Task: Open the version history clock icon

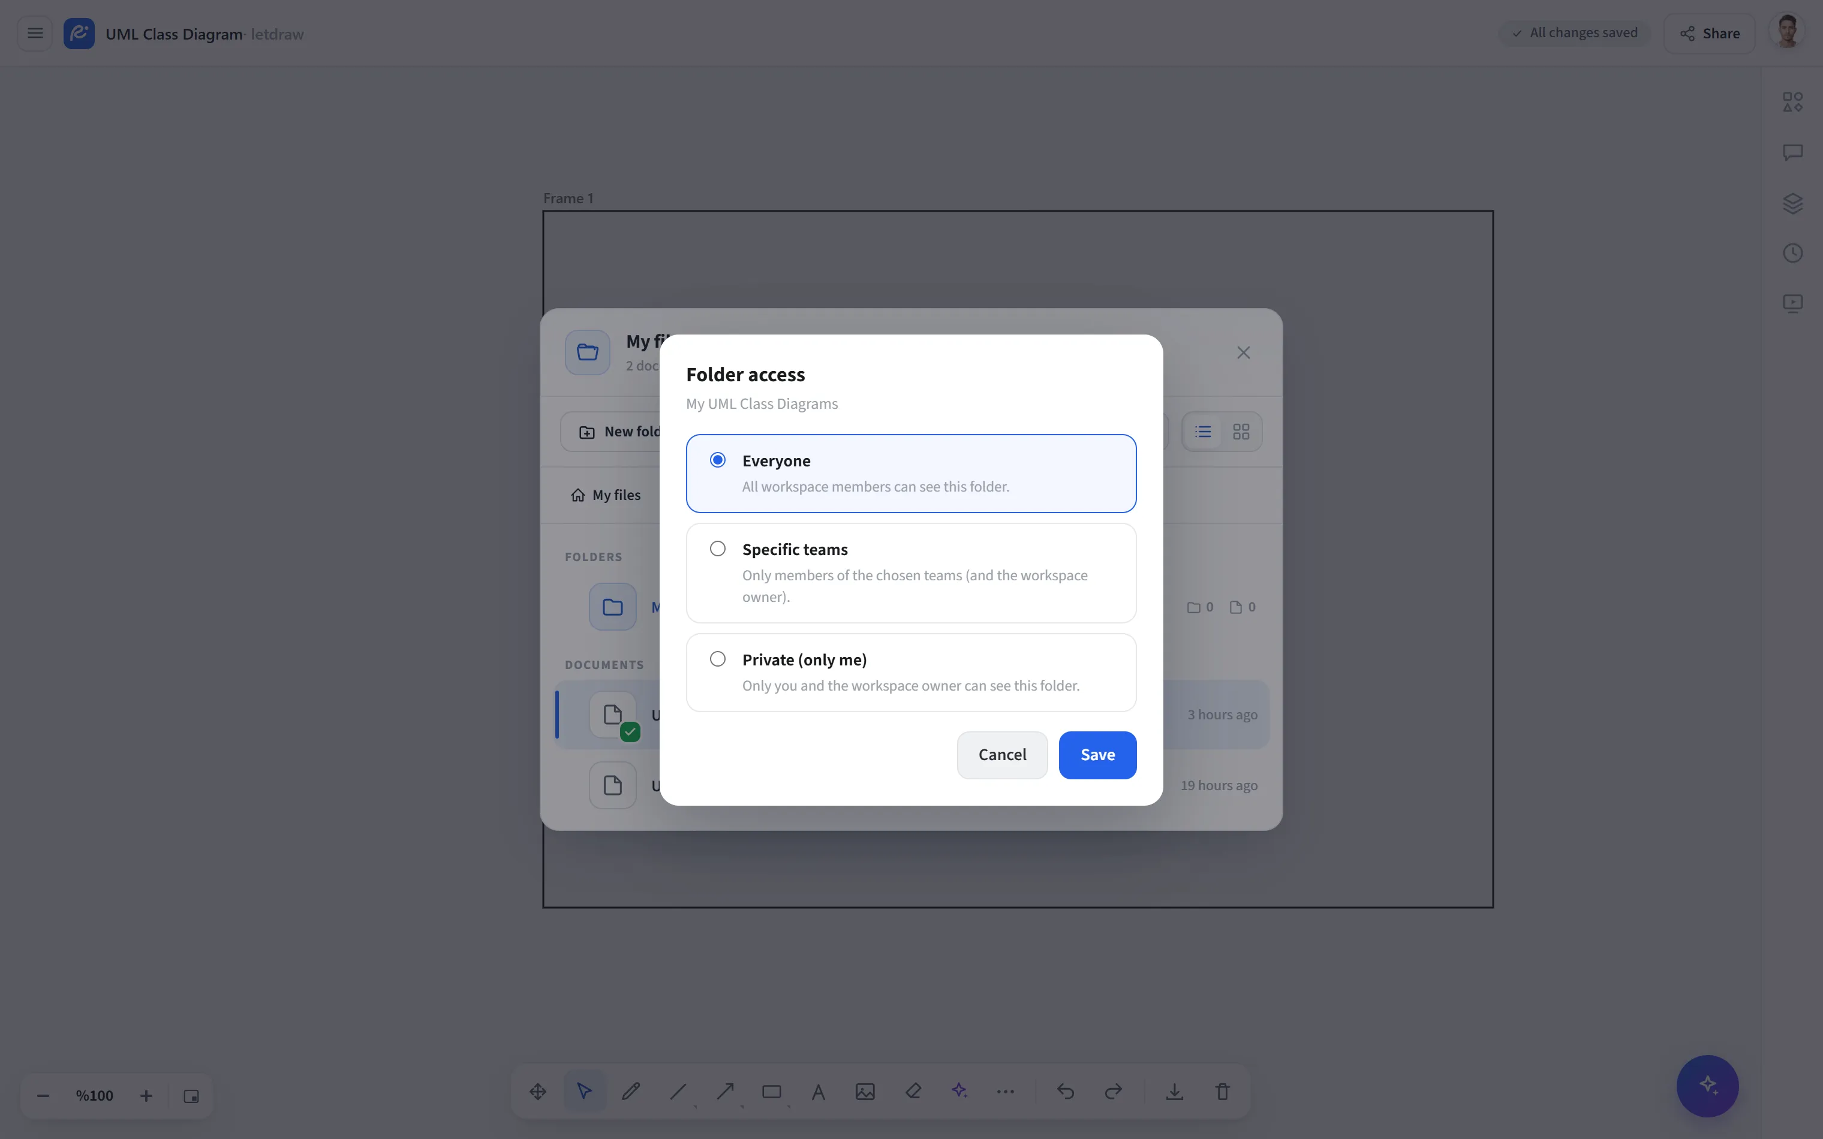Action: (1793, 253)
